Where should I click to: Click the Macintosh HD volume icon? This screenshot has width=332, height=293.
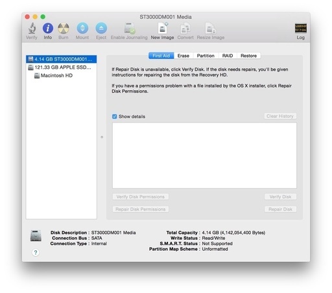(x=37, y=76)
